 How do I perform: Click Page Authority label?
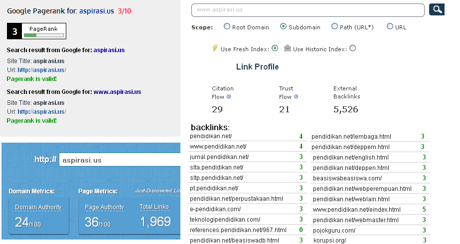104,207
